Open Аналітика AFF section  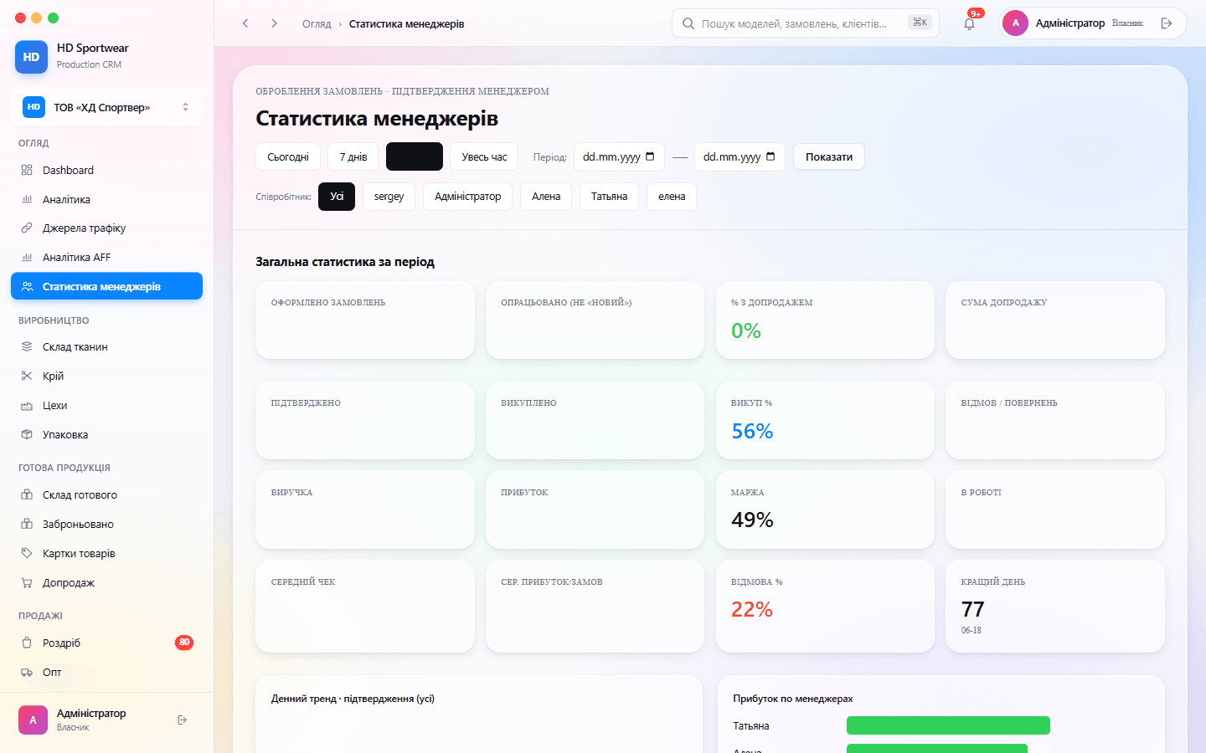pyautogui.click(x=106, y=257)
